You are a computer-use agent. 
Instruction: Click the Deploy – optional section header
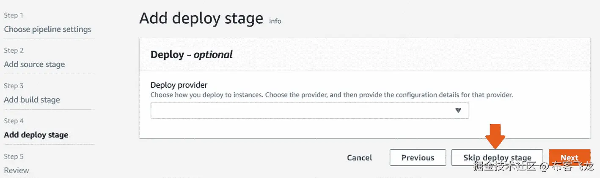pos(192,54)
